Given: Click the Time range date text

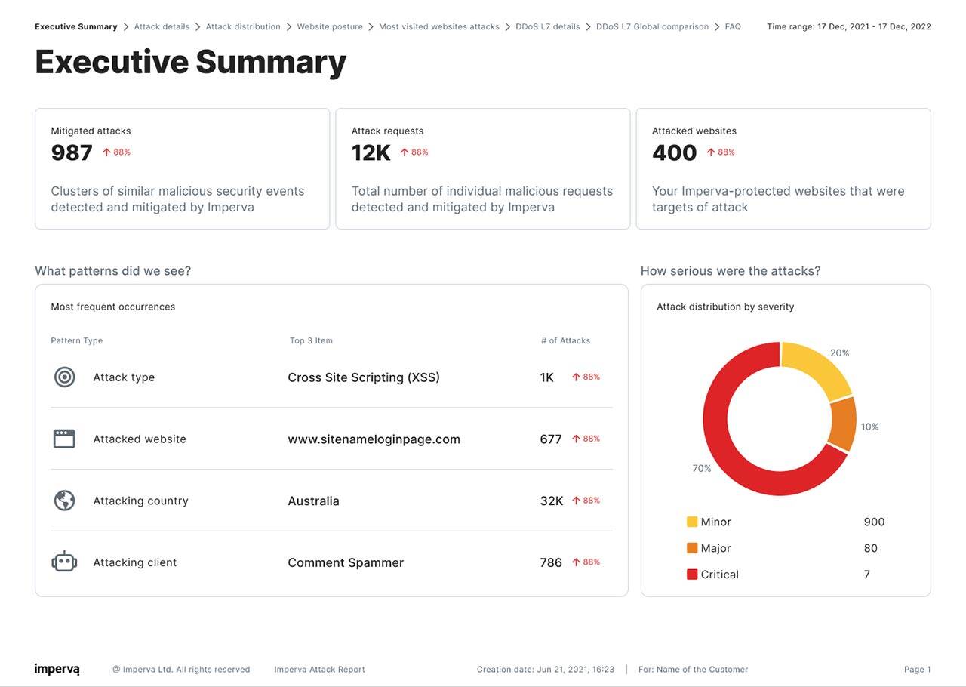Looking at the screenshot, I should [849, 26].
